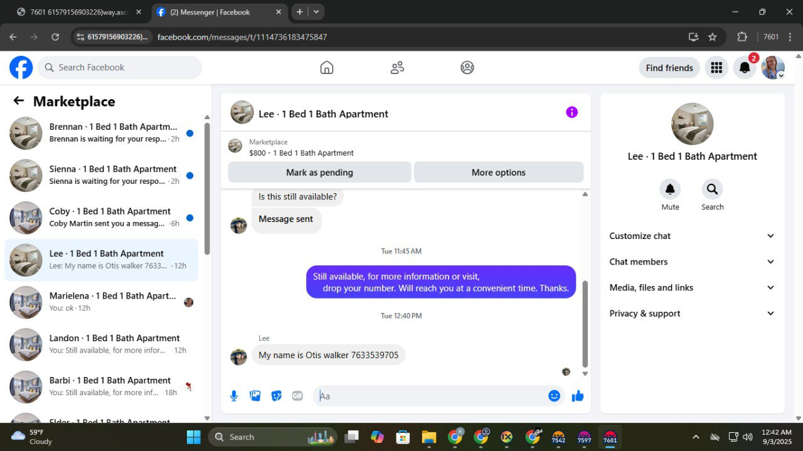Send a voice clip microphone icon
803x451 pixels.
(234, 396)
